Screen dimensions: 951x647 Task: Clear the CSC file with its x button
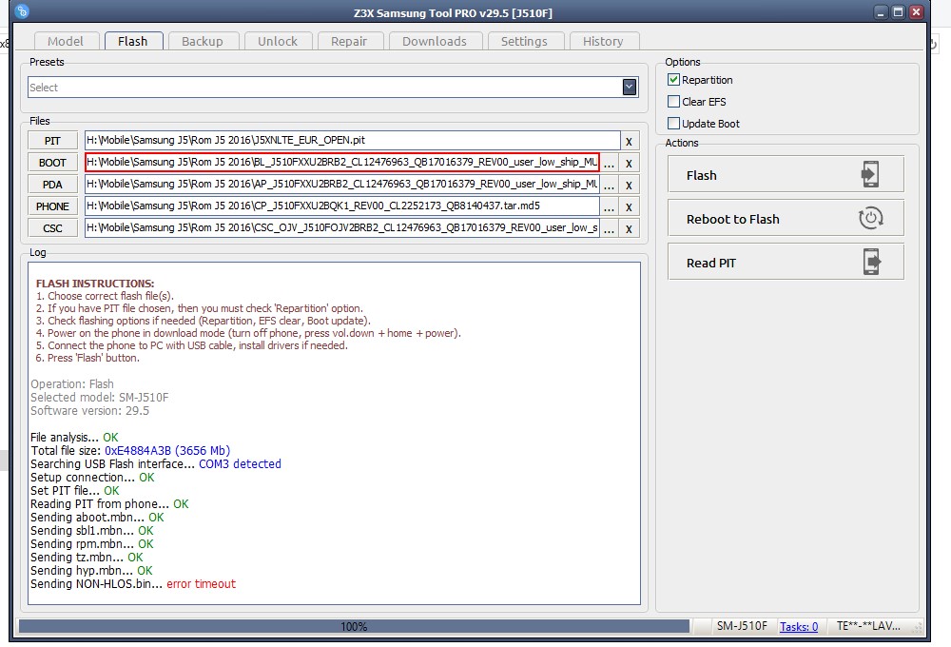coord(629,228)
